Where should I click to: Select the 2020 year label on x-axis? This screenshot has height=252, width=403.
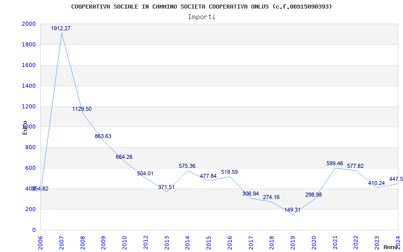pyautogui.click(x=314, y=242)
